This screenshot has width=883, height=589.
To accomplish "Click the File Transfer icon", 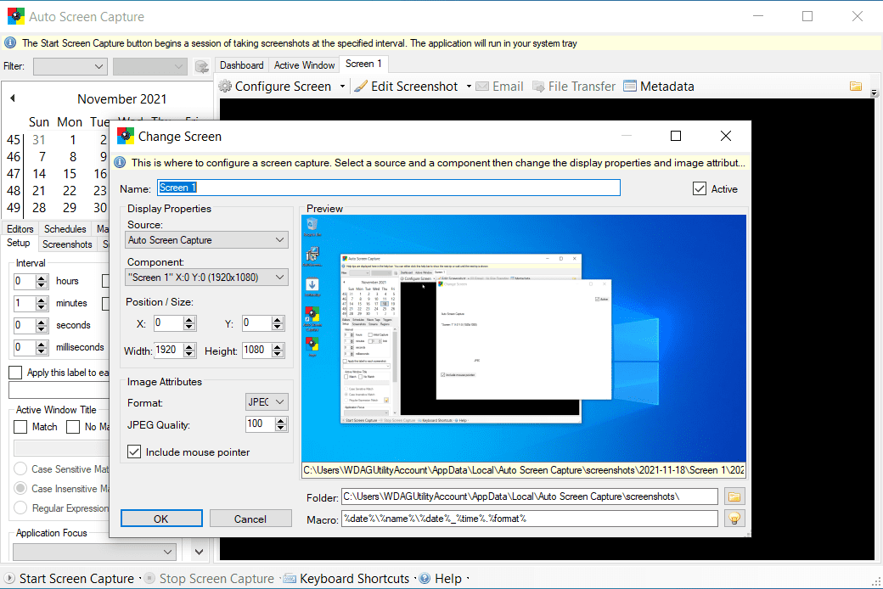I will tap(538, 87).
